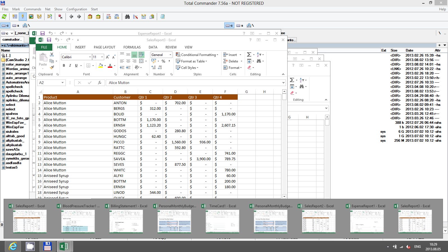This screenshot has height=252, width=448.
Task: Synchronize directories in Total Commander toolbar
Action: pos(144,17)
